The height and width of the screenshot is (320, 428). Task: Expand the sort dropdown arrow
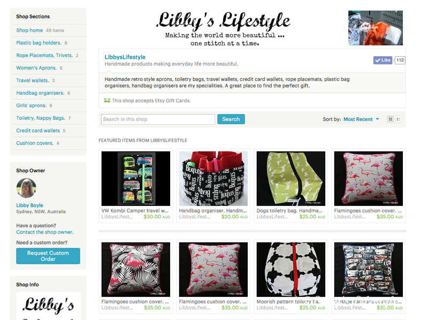click(x=378, y=119)
